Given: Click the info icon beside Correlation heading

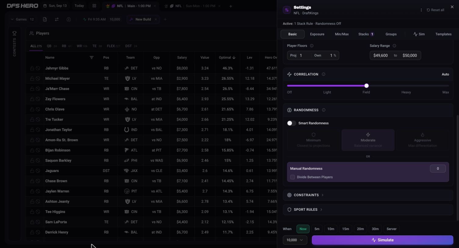Looking at the screenshot, I should tap(323, 74).
